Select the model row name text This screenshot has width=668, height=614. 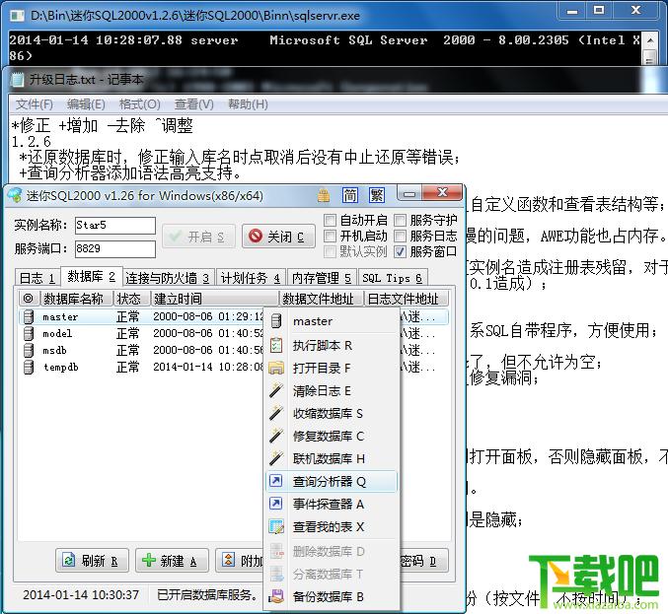click(x=57, y=333)
